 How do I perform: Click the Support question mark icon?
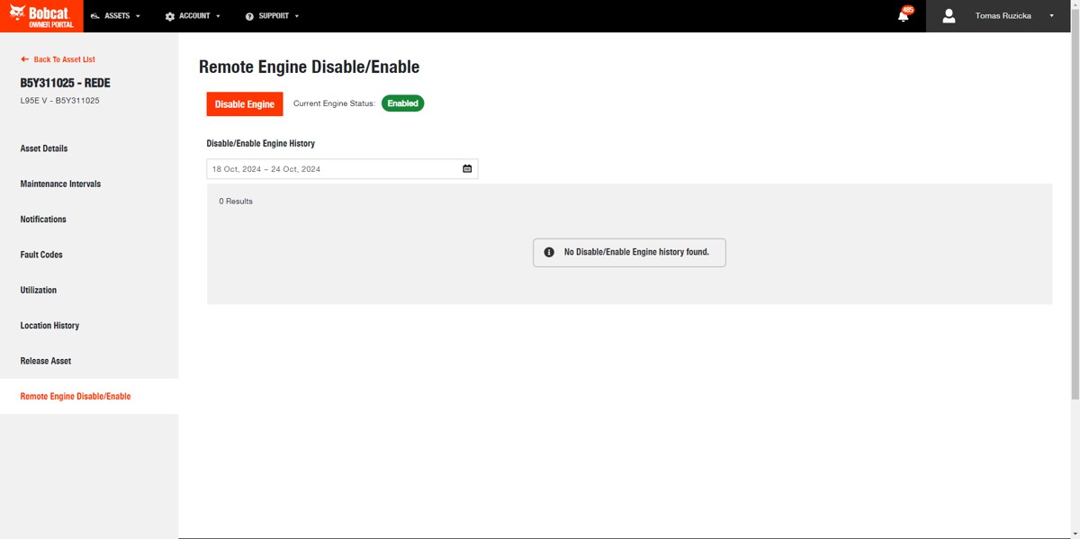point(249,16)
